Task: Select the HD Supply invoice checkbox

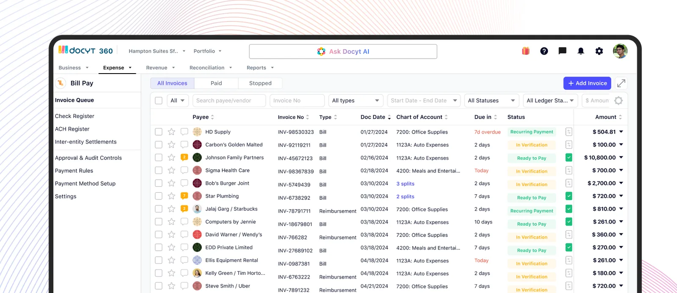Action: coord(159,132)
